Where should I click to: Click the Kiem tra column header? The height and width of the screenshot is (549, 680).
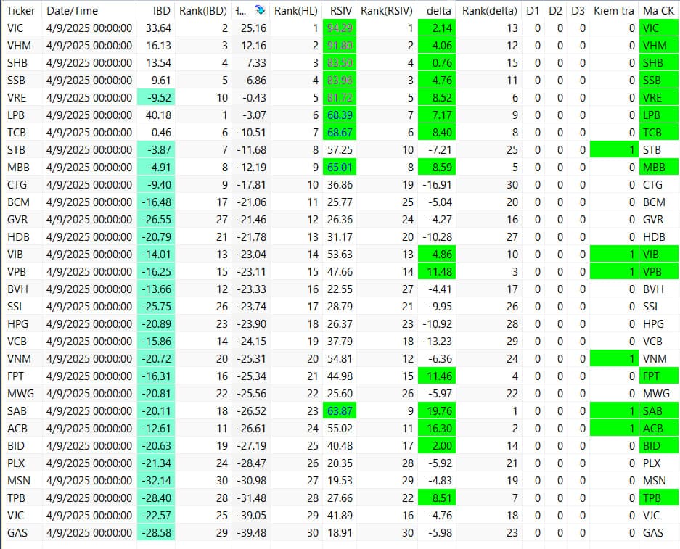pos(614,11)
